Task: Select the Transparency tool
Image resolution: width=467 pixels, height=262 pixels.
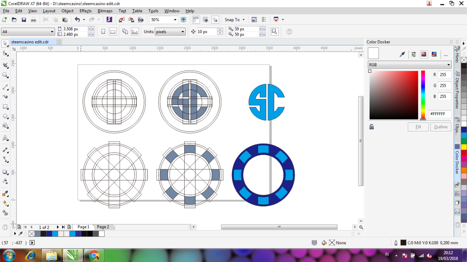Action: (5, 182)
